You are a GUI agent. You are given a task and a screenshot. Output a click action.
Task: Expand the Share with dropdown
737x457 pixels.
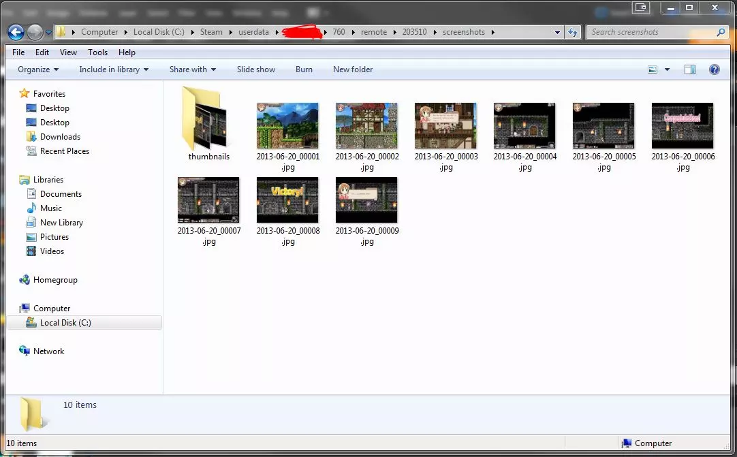click(193, 69)
